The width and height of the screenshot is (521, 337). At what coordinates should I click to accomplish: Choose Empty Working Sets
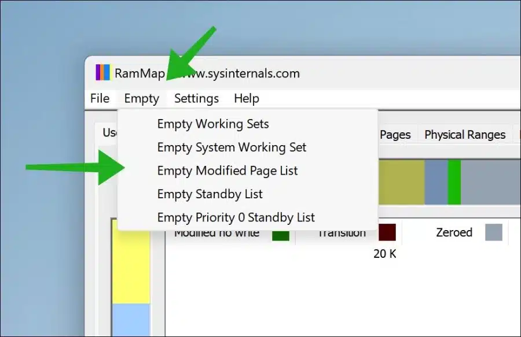(248, 124)
